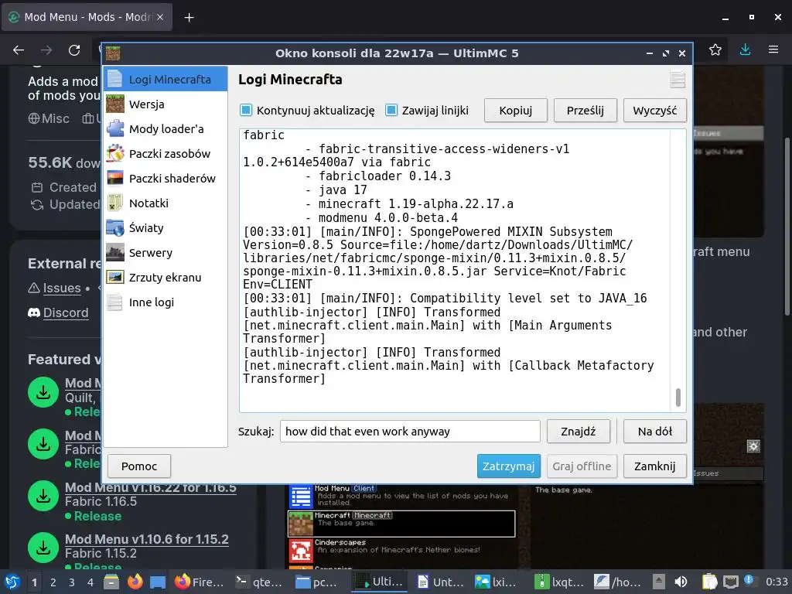Switch to virtual desktop 3

pyautogui.click(x=72, y=582)
